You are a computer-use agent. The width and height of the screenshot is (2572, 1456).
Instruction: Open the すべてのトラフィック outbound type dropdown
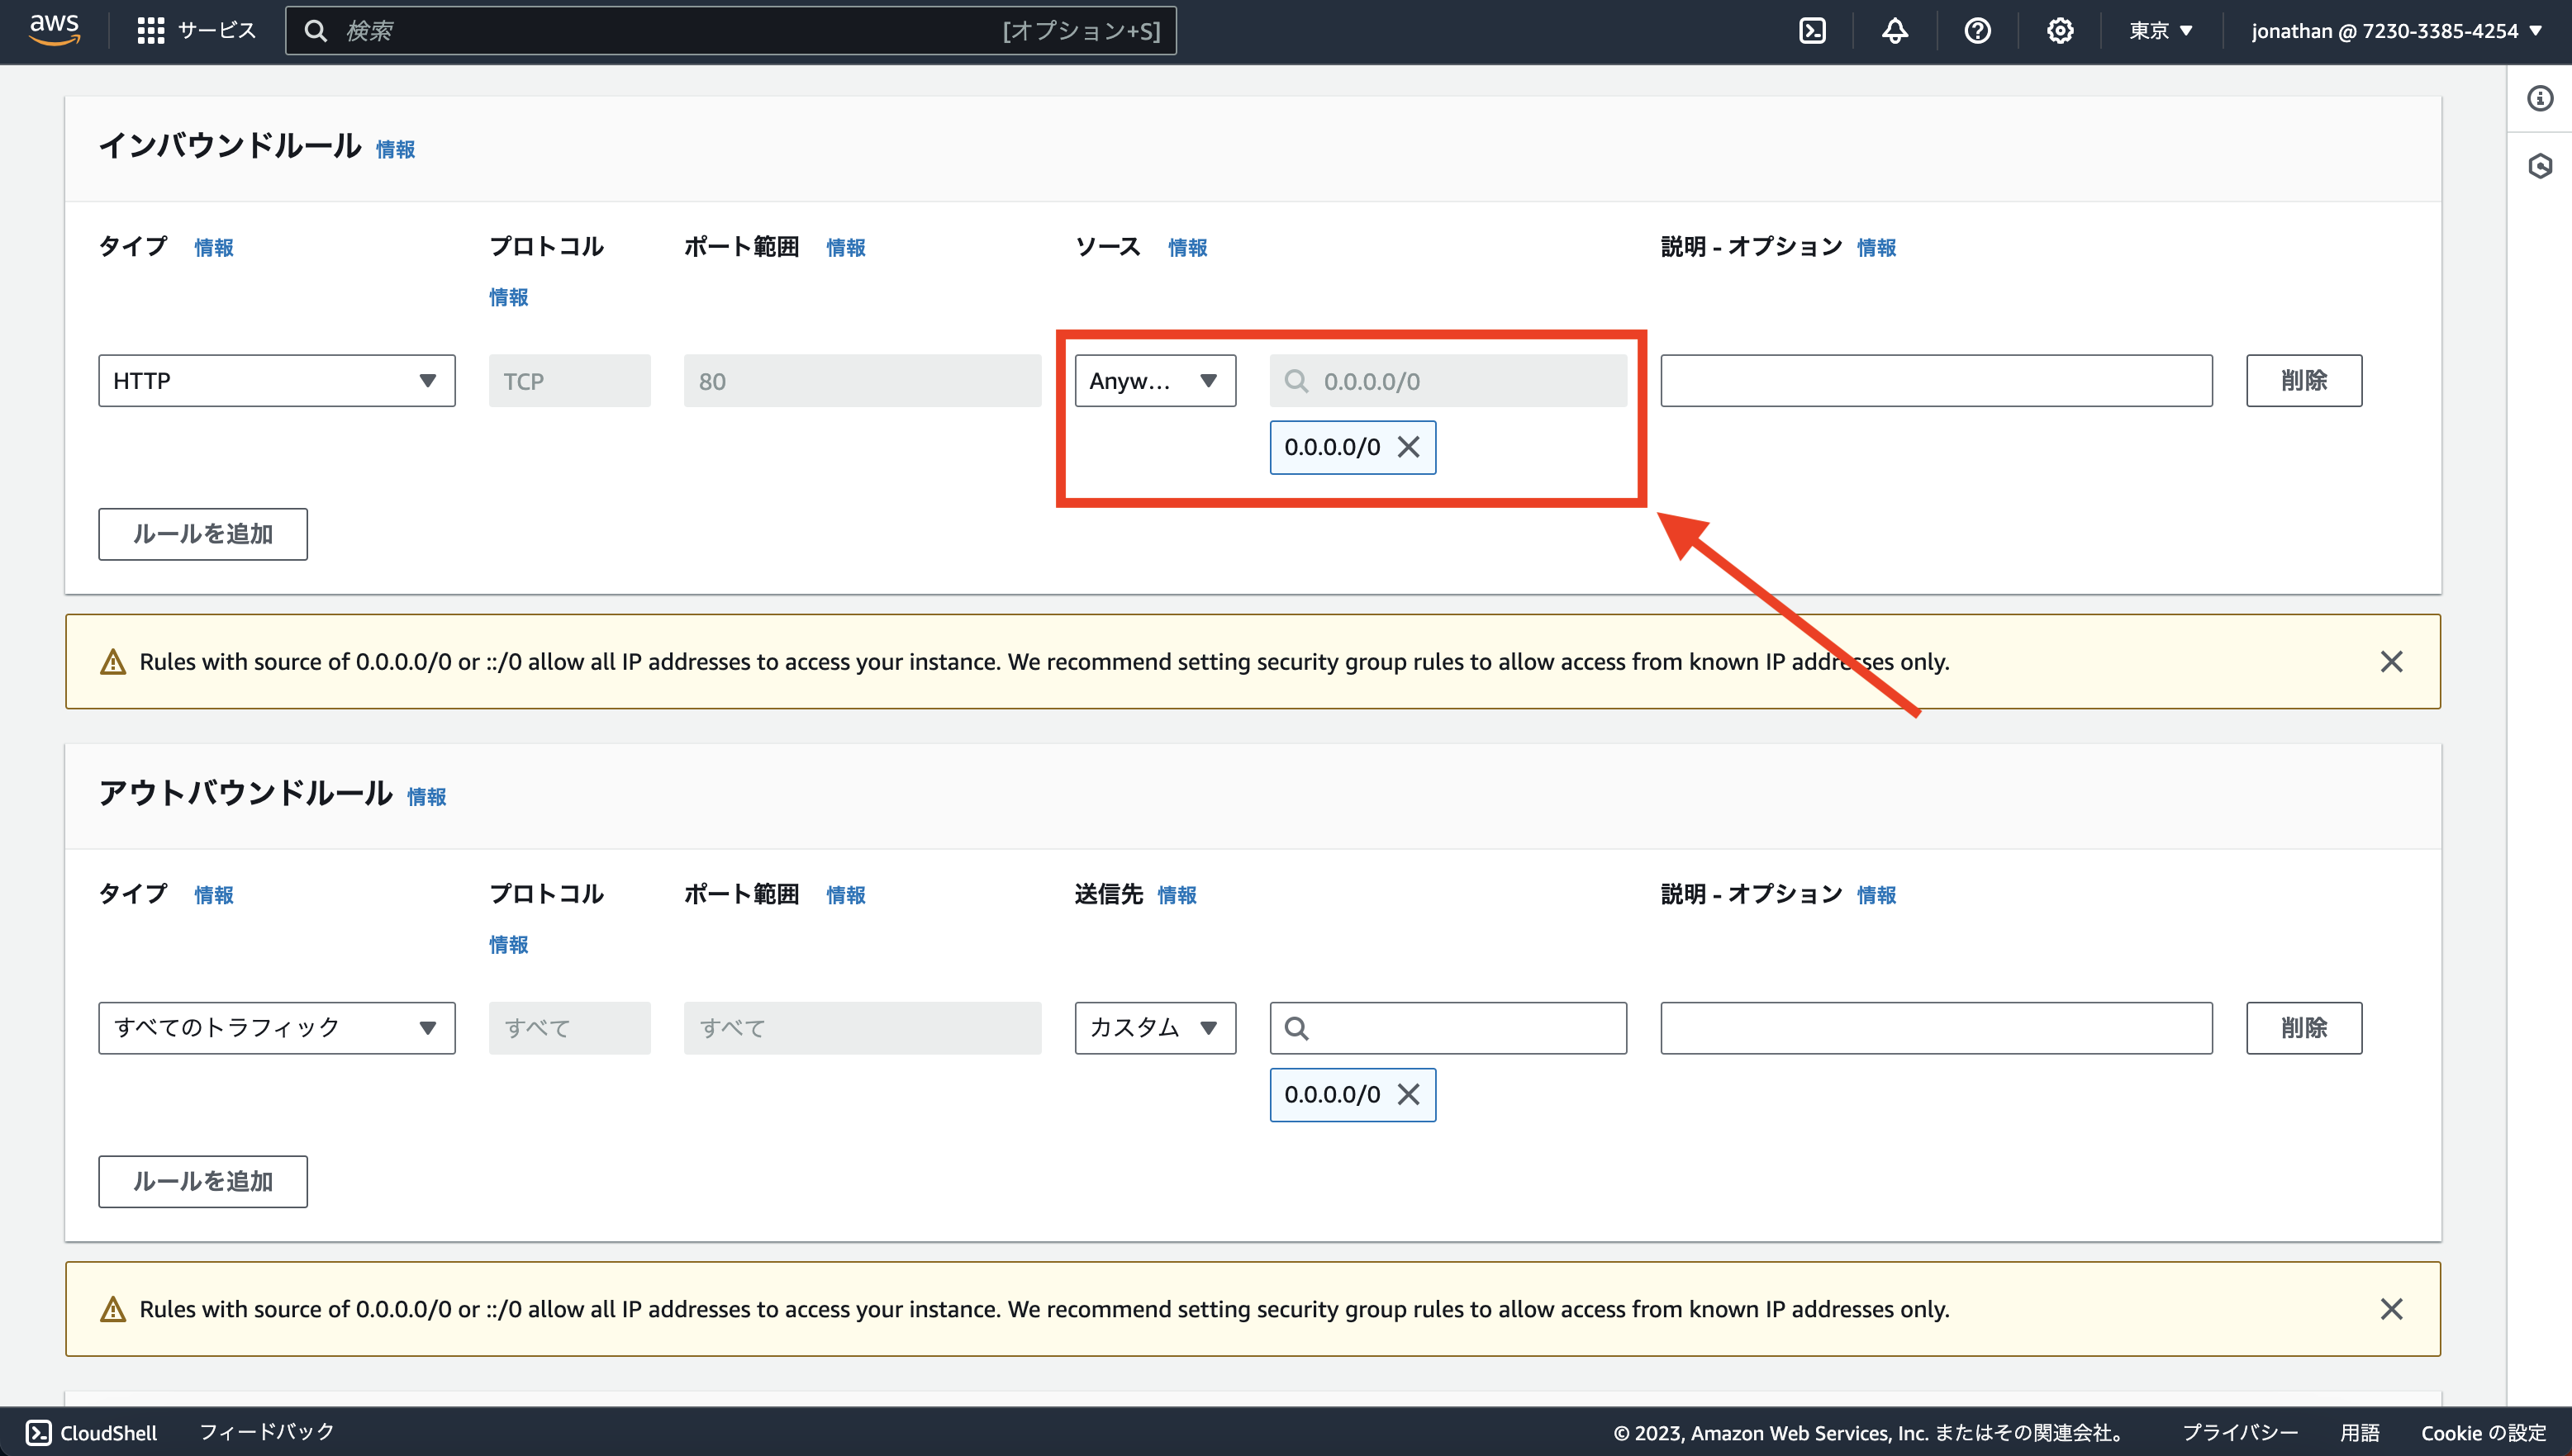pyautogui.click(x=276, y=1027)
